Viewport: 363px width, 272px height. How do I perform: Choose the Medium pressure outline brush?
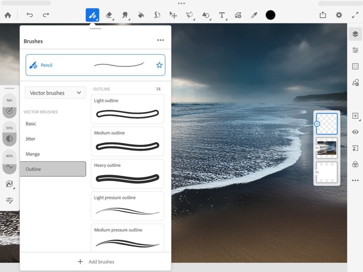click(x=128, y=238)
